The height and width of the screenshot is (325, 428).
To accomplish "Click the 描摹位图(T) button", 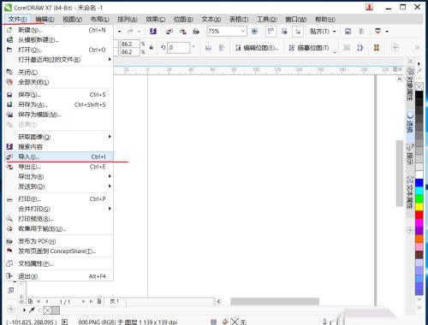I will (x=309, y=48).
